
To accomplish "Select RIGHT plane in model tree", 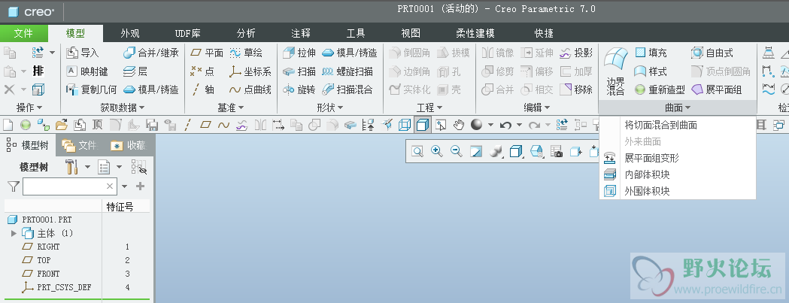I will click(48, 247).
